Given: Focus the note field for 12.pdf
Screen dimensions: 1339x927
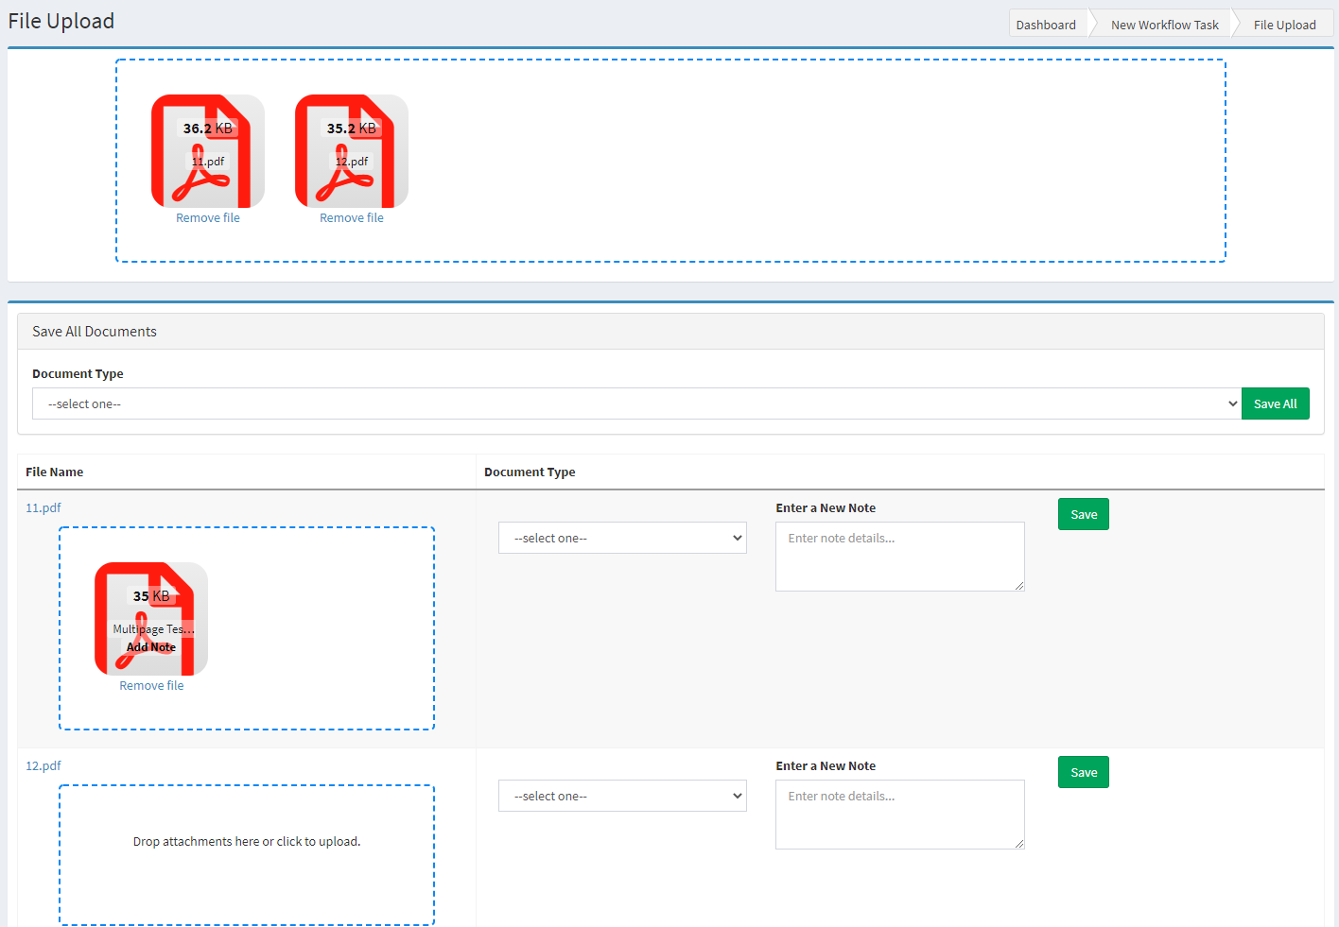Looking at the screenshot, I should [x=900, y=815].
